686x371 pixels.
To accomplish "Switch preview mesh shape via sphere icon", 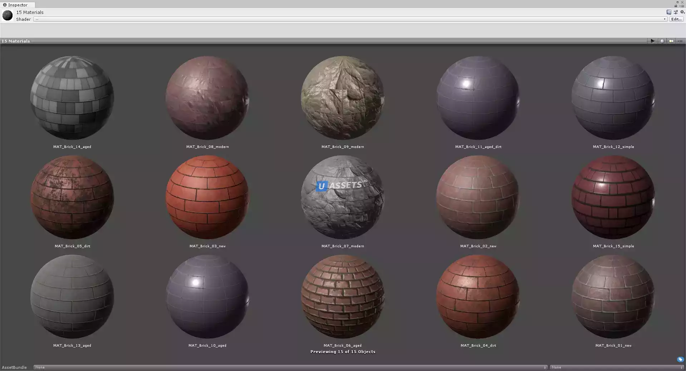I will pos(662,41).
